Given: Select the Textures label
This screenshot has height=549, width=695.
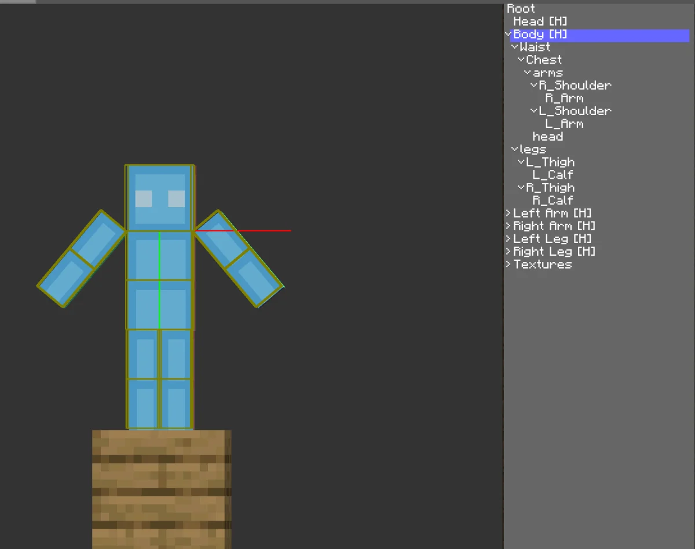Looking at the screenshot, I should (x=543, y=264).
